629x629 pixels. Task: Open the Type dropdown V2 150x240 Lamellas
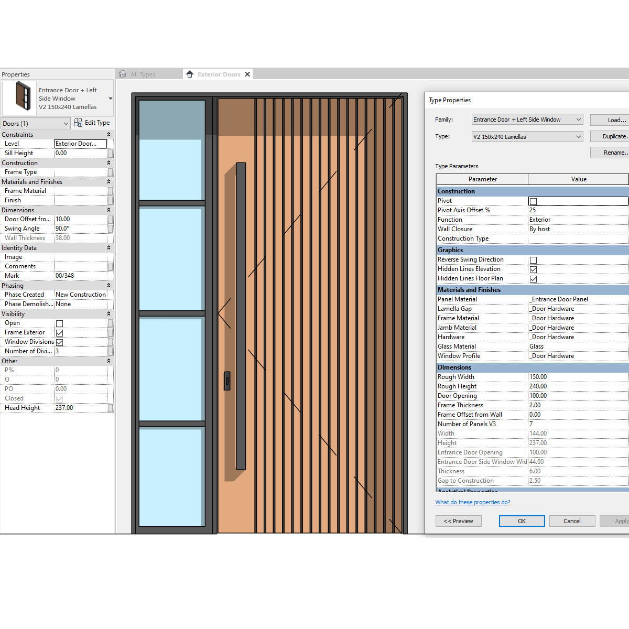[x=527, y=137]
